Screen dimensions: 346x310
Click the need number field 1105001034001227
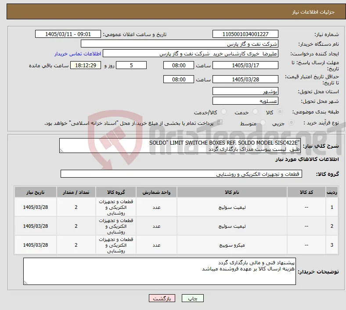(245, 34)
